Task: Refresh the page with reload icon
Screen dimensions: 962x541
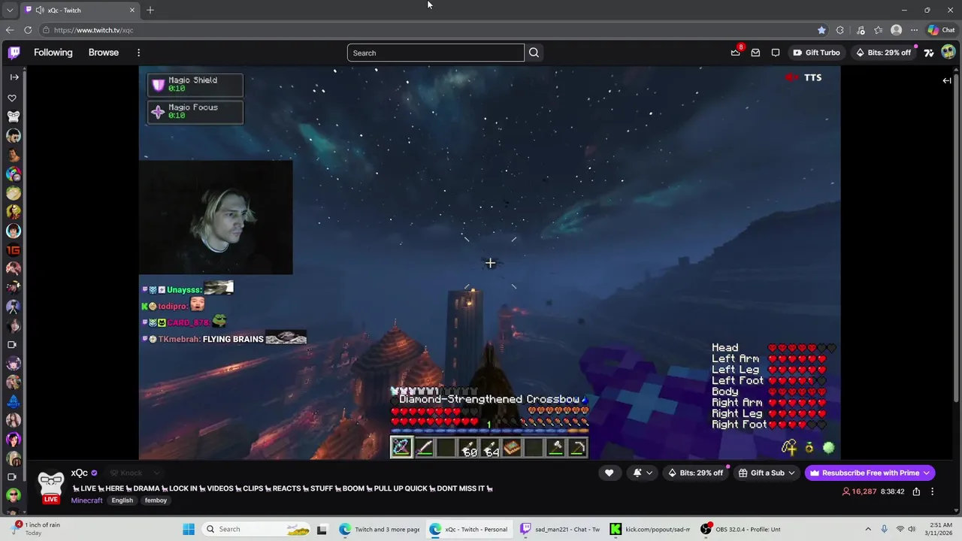Action: coord(28,30)
